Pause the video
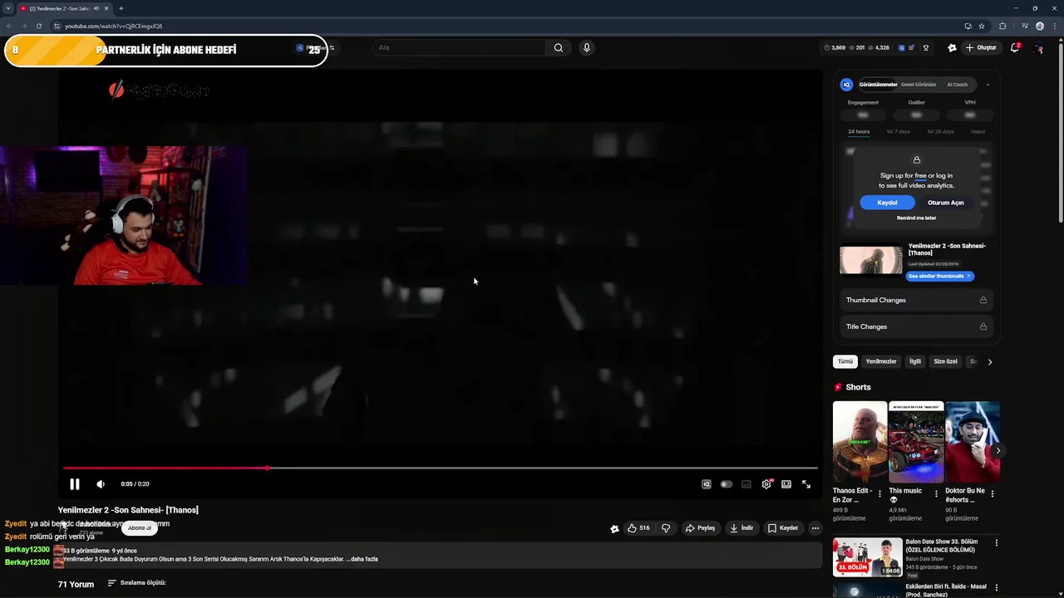 coord(74,484)
